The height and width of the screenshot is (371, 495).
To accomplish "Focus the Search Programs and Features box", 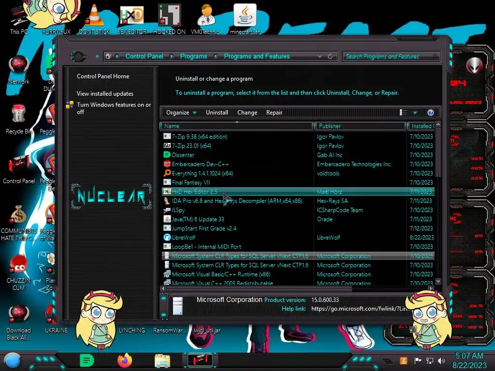I will click(x=391, y=57).
